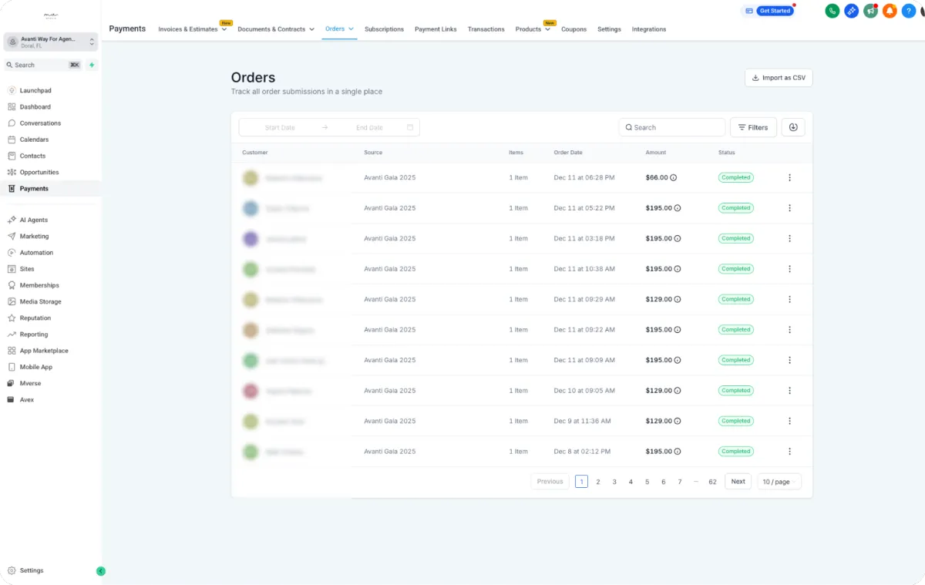Screen dimensions: 925x585
Task: Click the Start Date field
Action: (280, 127)
